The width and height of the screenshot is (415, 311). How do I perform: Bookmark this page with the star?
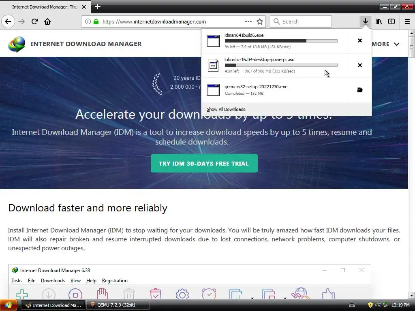pos(260,21)
